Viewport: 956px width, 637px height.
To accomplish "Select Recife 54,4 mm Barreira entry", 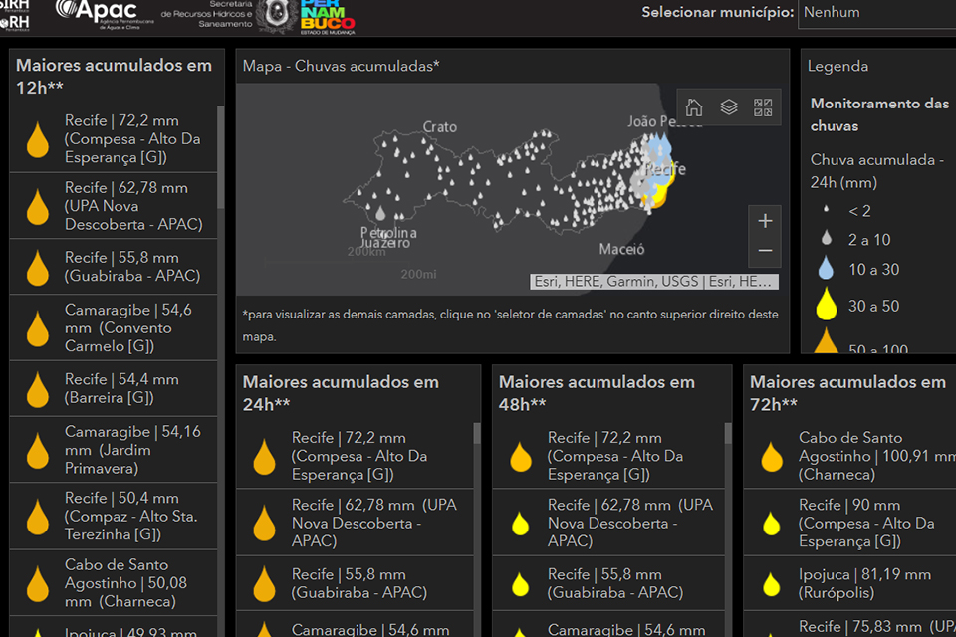I will tap(114, 389).
